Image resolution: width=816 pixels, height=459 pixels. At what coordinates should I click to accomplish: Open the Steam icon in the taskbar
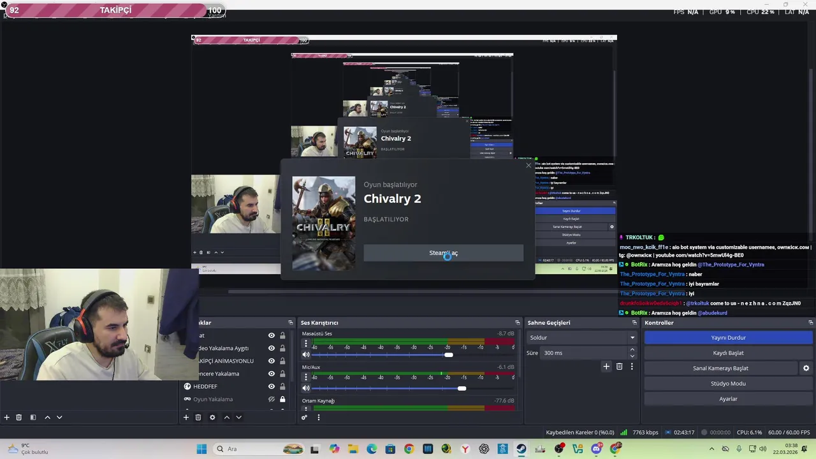click(x=521, y=449)
